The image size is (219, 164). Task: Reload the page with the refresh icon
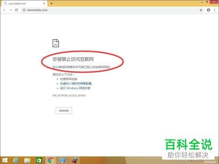click(x=17, y=10)
